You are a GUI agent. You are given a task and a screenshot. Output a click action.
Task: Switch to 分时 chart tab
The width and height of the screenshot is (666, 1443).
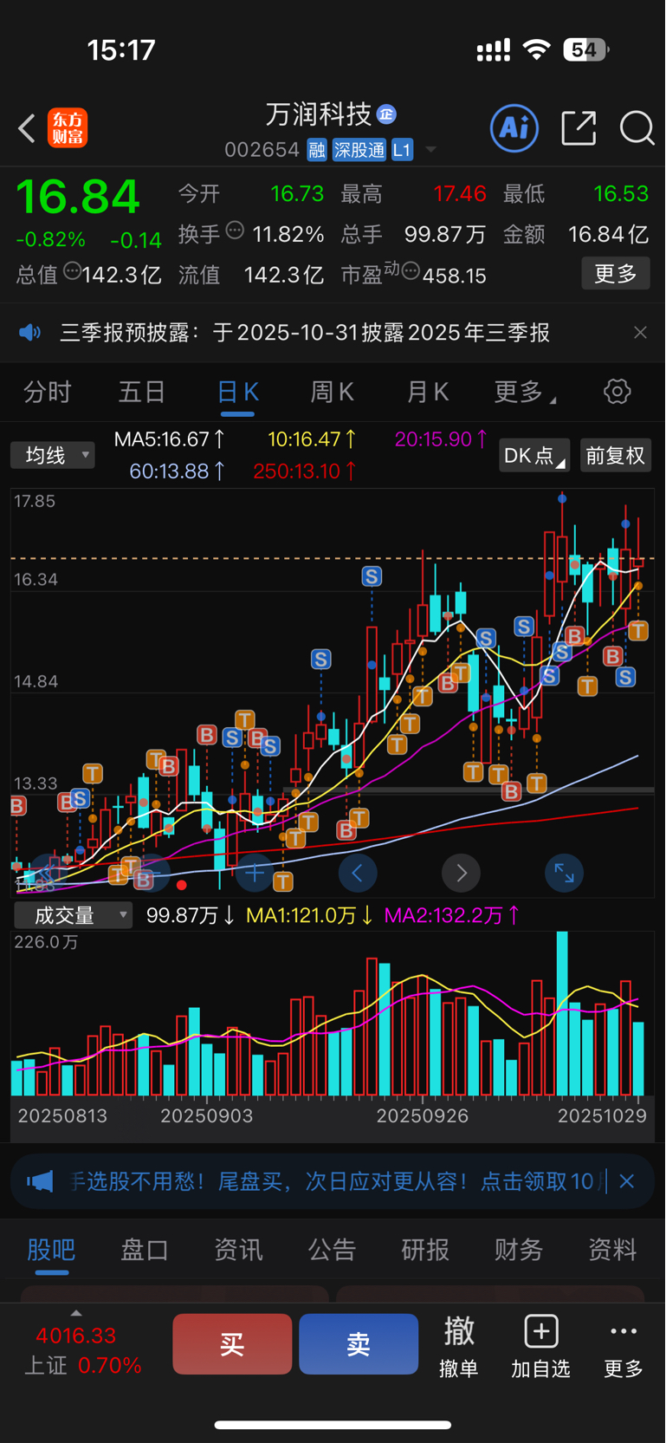click(x=48, y=392)
